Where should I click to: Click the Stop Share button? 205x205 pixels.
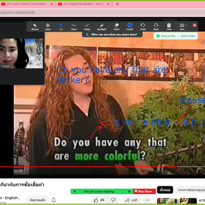tap(144, 191)
